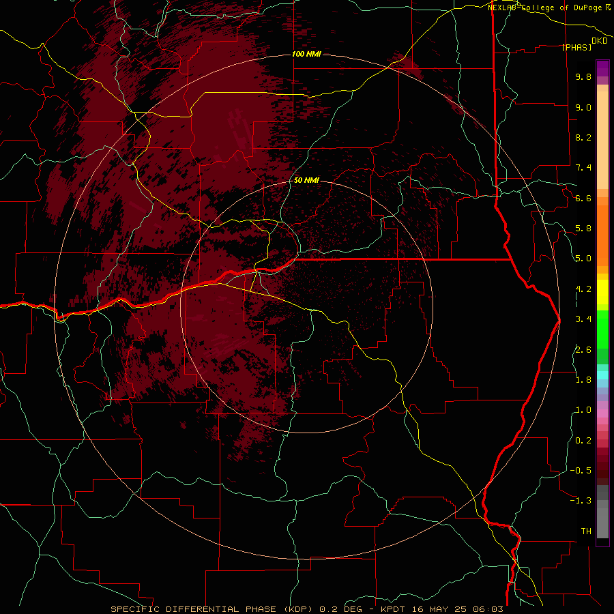Click the 5.8 scale label
This screenshot has height=614, width=614.
coord(583,229)
